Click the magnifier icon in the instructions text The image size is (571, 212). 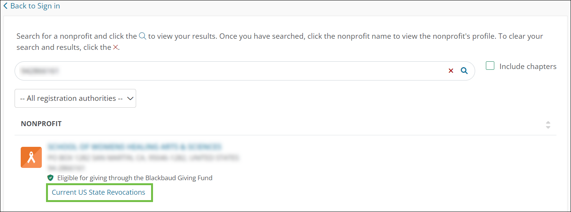coord(142,36)
